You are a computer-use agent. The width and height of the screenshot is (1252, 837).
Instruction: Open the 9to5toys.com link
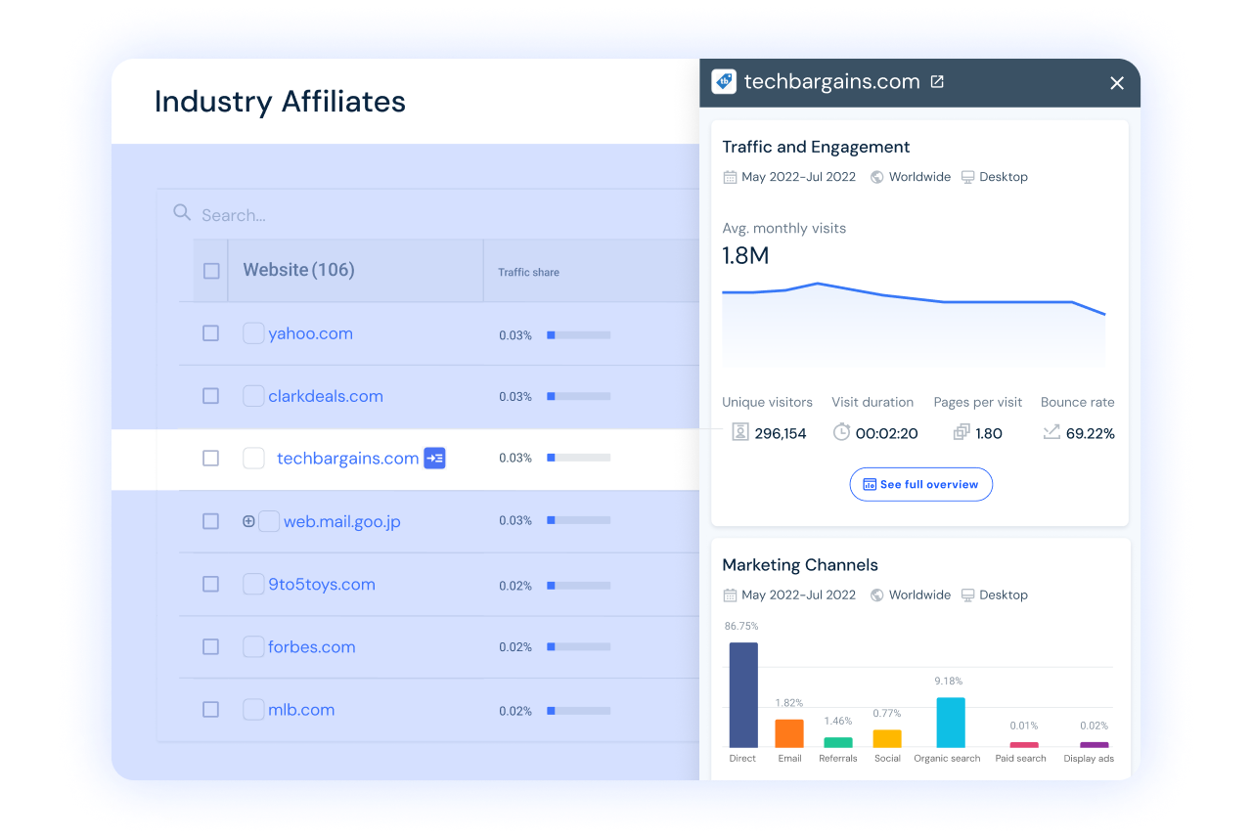tap(322, 584)
